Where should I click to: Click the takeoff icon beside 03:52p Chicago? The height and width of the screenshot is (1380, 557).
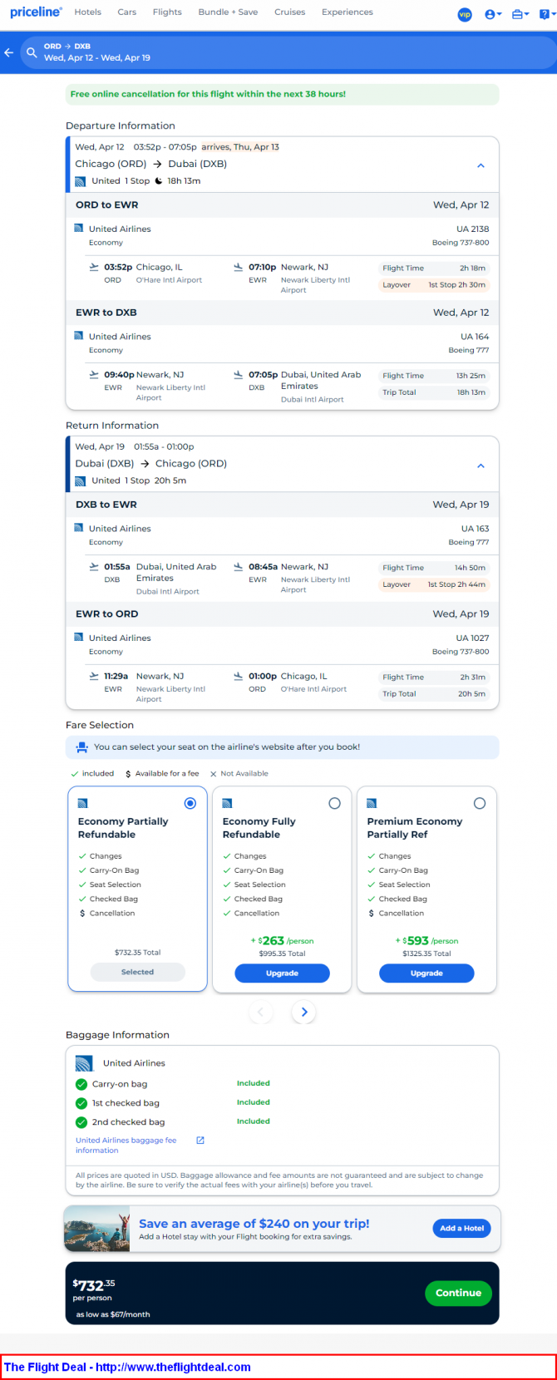[94, 267]
